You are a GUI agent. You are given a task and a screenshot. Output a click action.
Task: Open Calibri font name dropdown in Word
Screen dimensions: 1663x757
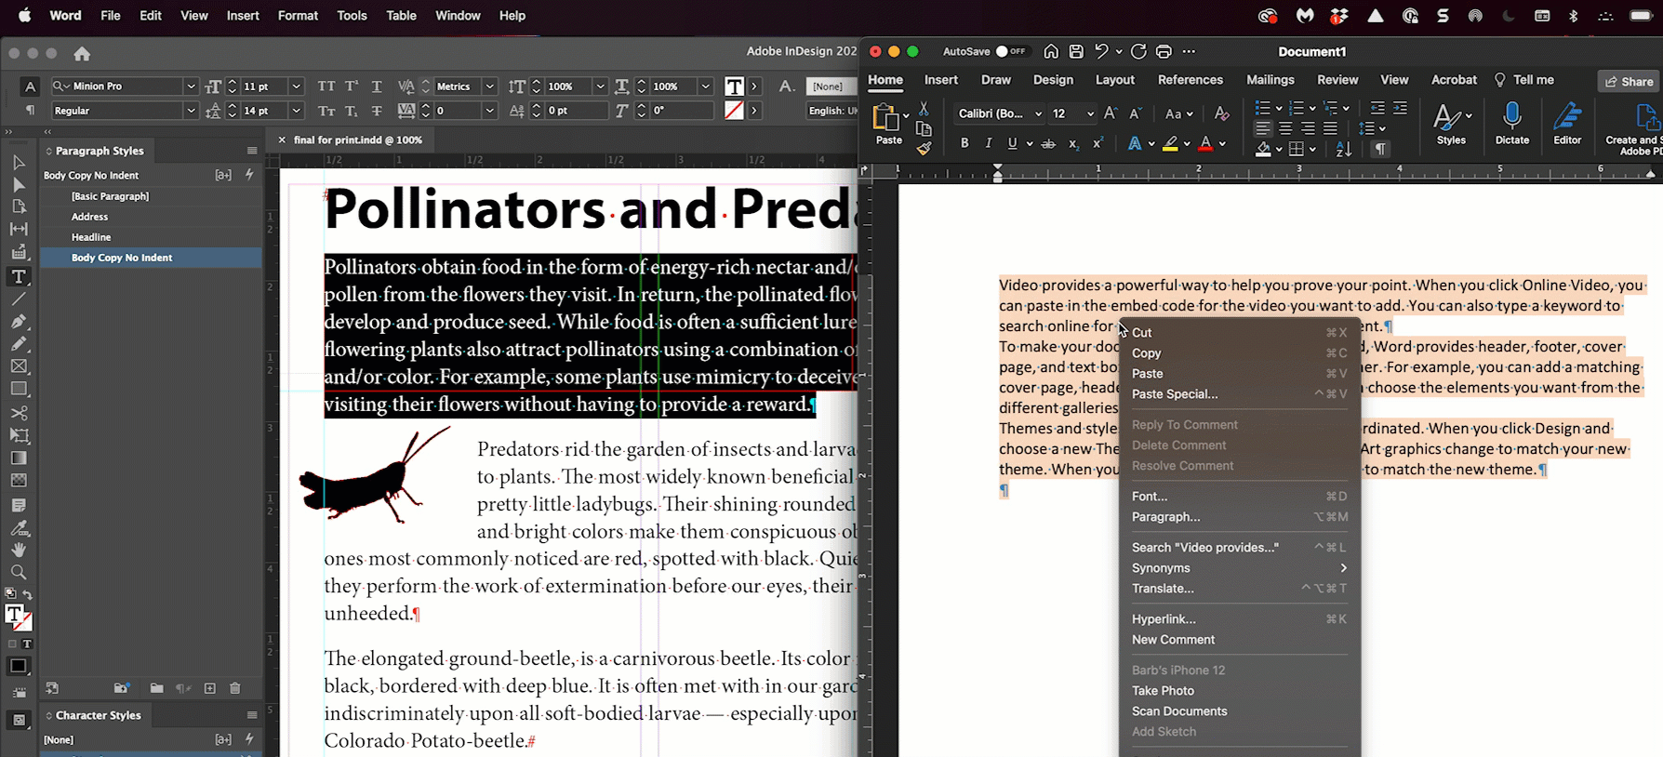pos(1039,113)
